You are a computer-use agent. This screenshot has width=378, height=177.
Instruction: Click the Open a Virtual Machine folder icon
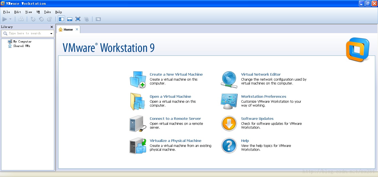(138, 102)
